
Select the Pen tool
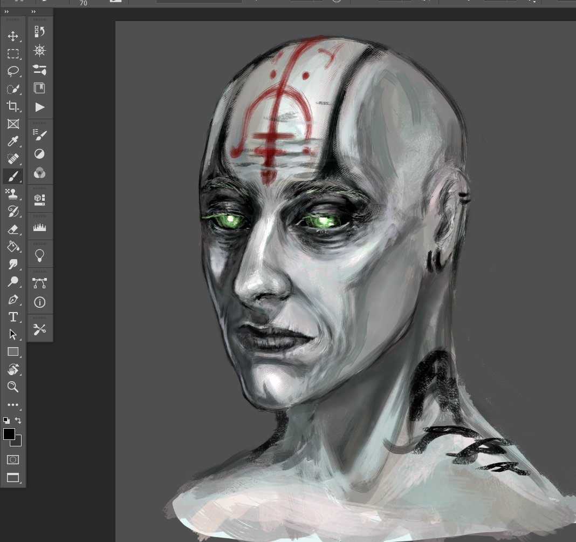(13, 299)
